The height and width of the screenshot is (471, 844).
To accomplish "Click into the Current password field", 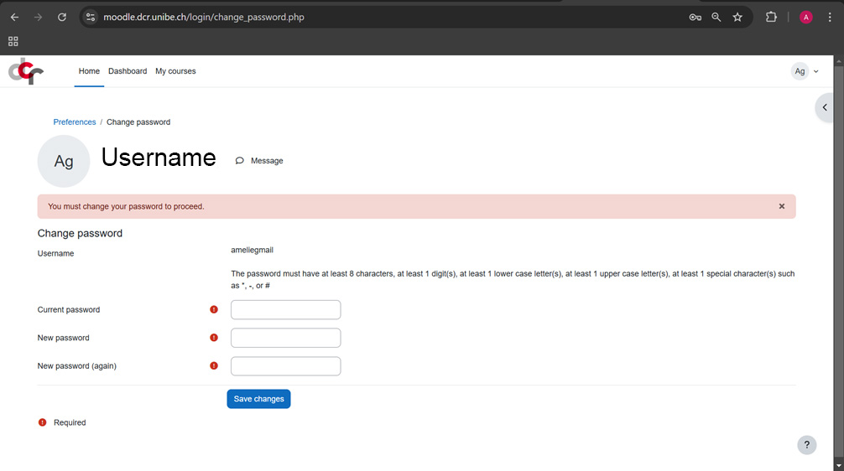I will (x=285, y=310).
